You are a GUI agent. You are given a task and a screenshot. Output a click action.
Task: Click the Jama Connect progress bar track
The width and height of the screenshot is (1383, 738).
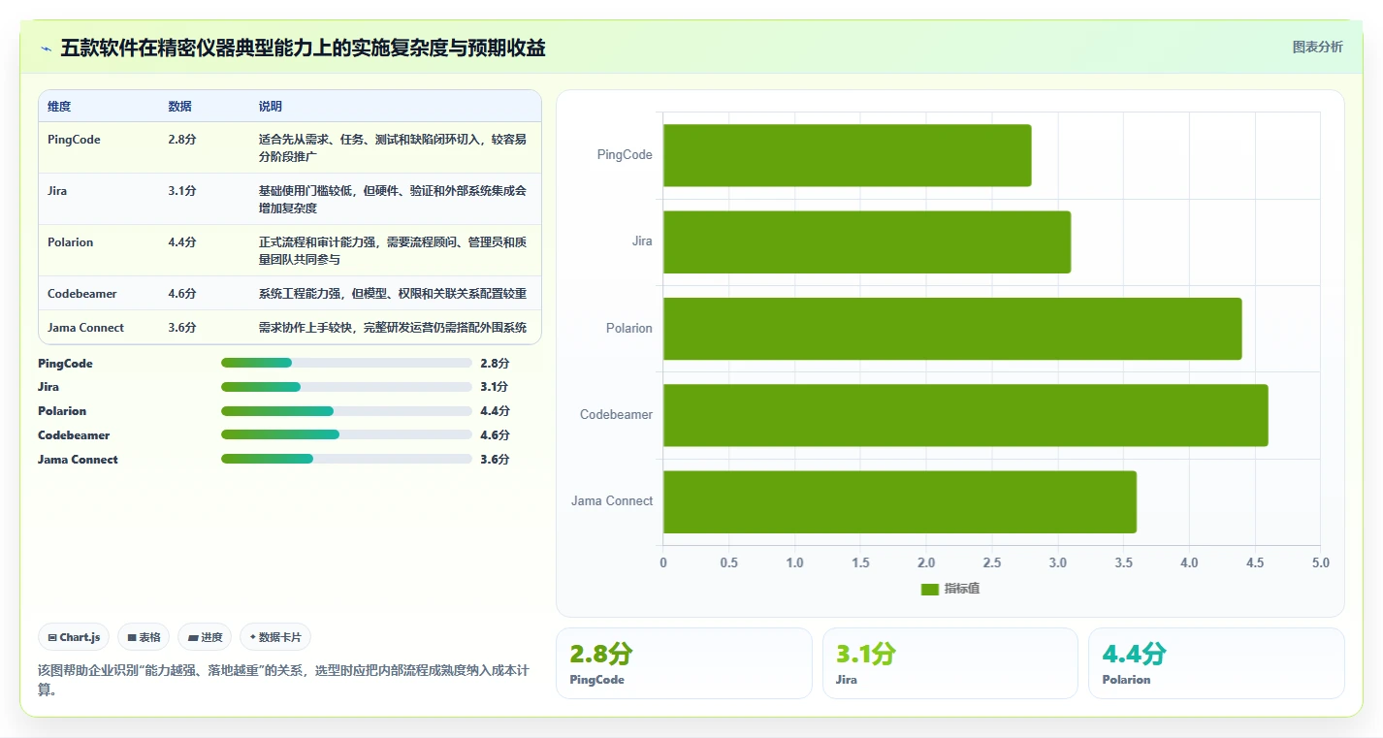[x=346, y=459]
